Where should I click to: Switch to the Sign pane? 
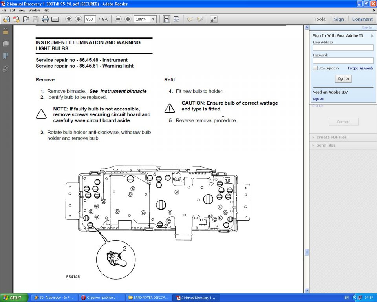[x=339, y=19]
